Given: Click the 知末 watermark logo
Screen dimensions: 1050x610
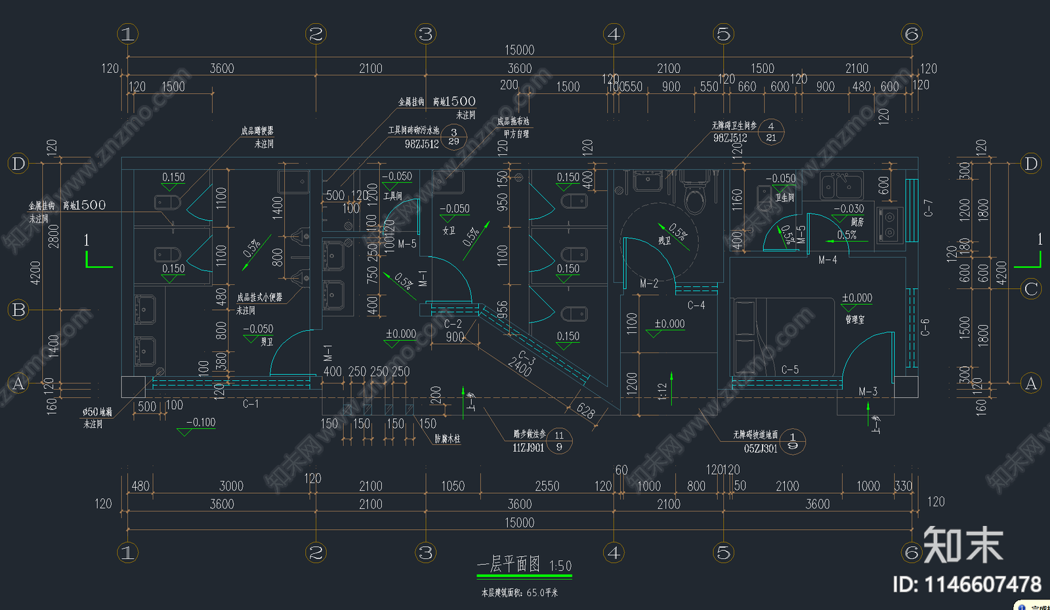Looking at the screenshot, I should [963, 544].
